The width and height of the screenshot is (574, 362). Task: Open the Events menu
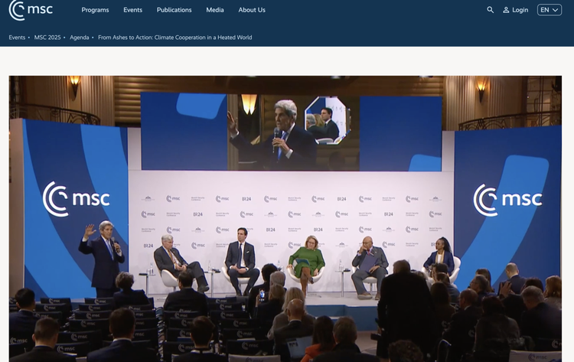(132, 10)
